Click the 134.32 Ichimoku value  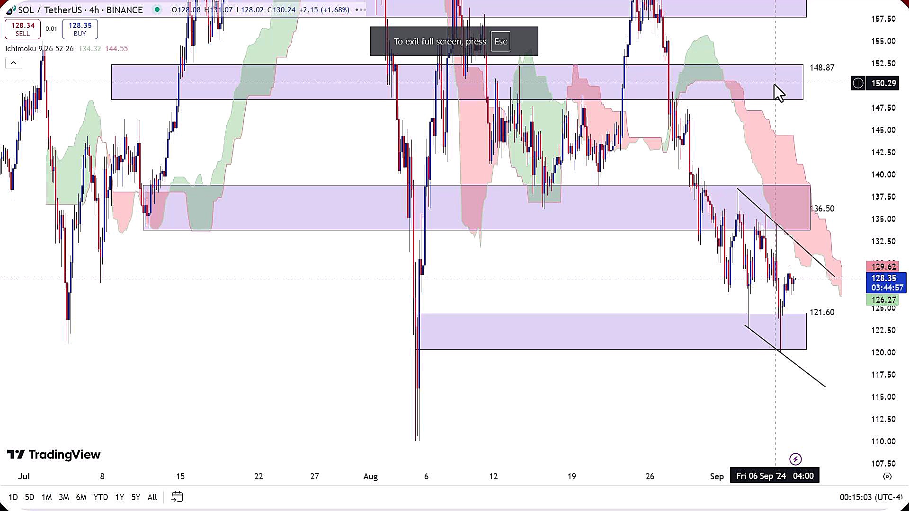tap(90, 48)
